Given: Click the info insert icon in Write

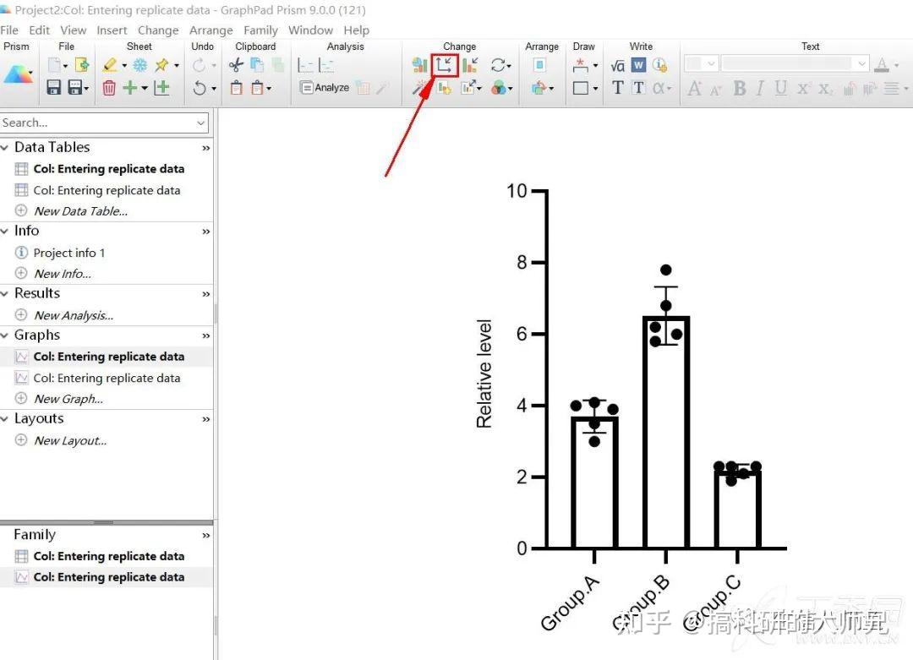Looking at the screenshot, I should [x=659, y=65].
